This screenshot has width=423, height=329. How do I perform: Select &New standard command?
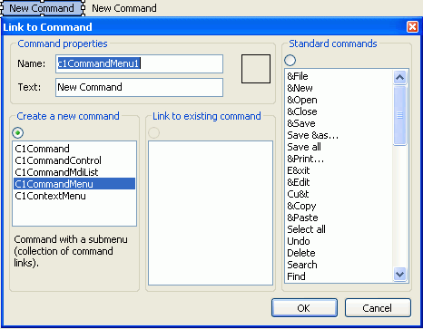click(x=339, y=88)
